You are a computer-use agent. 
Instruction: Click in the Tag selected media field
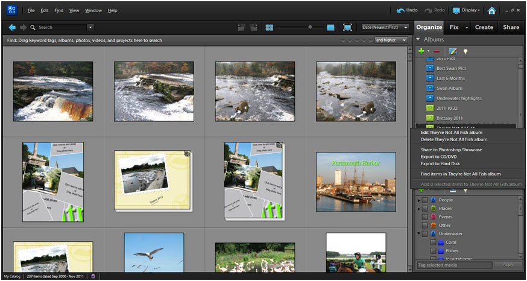point(454,265)
